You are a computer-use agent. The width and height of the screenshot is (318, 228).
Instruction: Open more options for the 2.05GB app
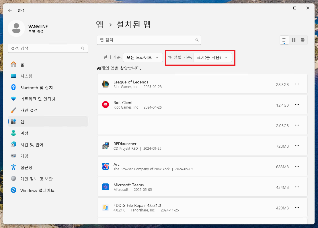(297, 125)
